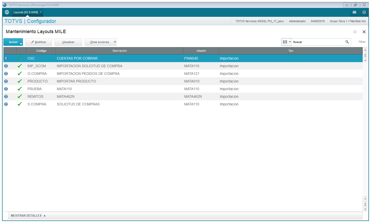Click the scroll-to-top arrow of the grid
This screenshot has height=223, width=371.
[x=365, y=50]
